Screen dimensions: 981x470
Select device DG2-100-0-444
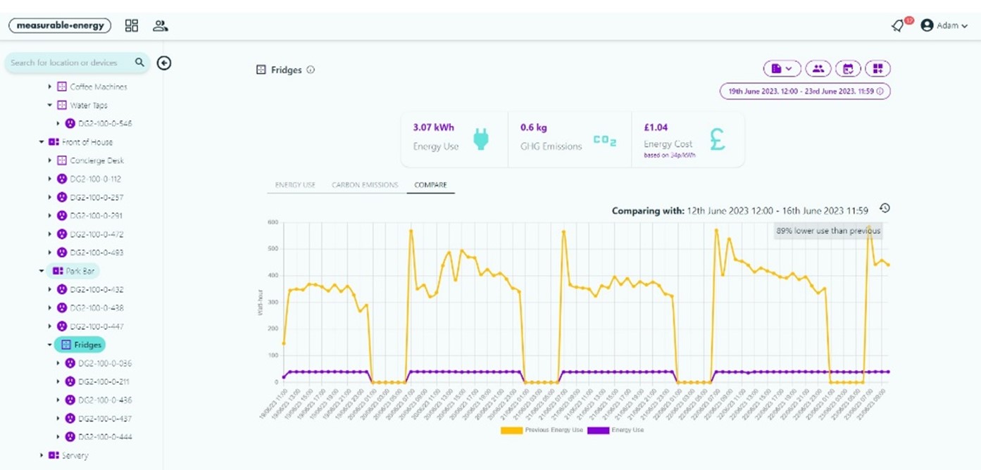(x=105, y=437)
